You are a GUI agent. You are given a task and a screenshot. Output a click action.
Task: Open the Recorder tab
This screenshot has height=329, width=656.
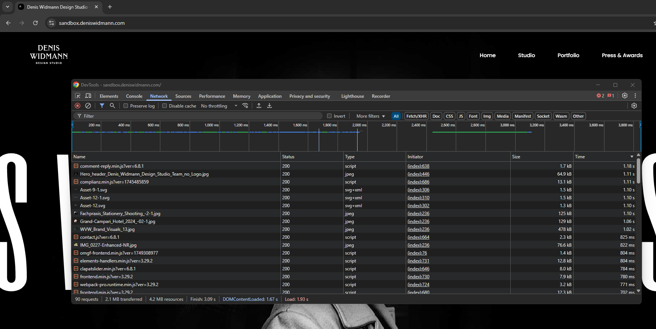coord(381,96)
